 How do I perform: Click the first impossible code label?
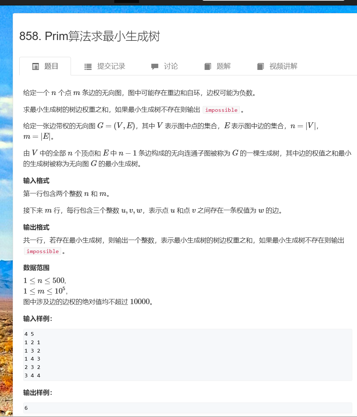221,110
